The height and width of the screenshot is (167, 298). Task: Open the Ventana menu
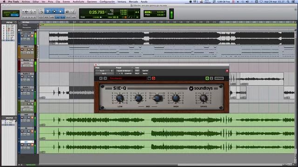pyautogui.click(x=122, y=1)
